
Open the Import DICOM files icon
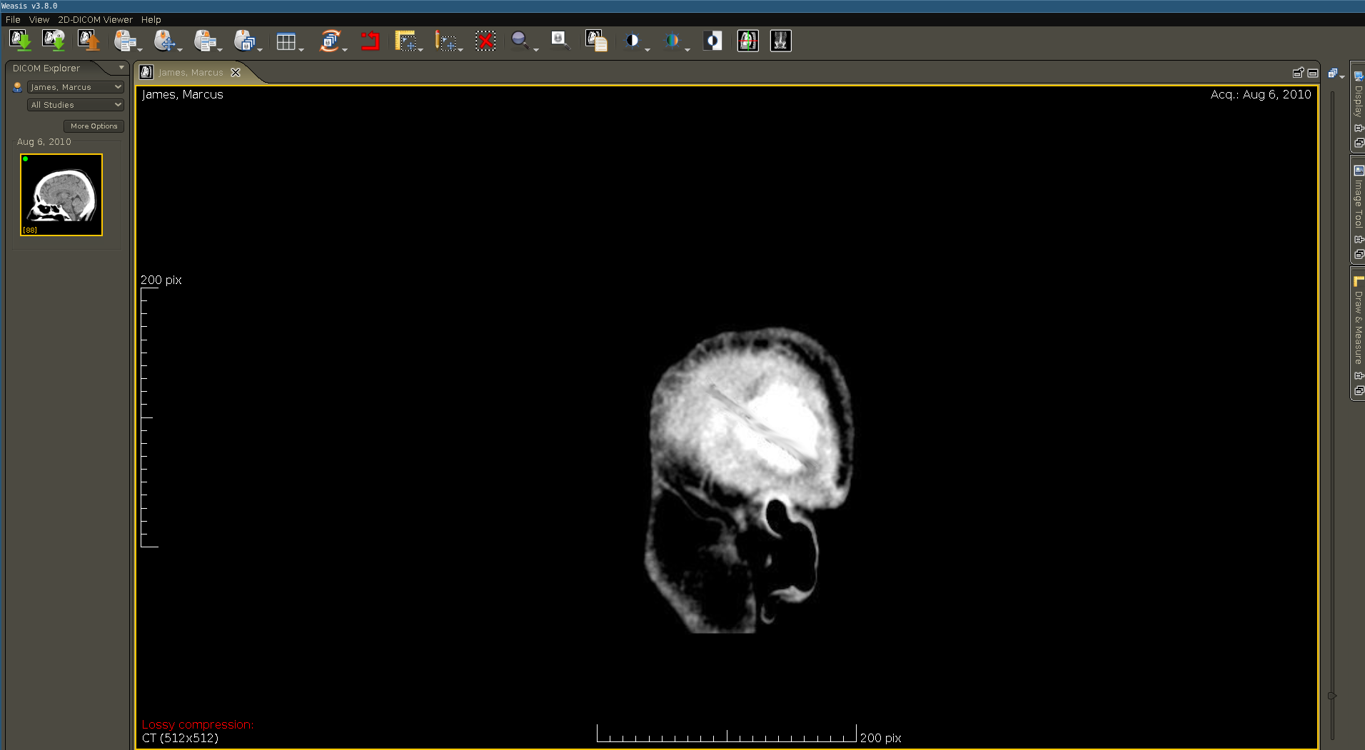[x=21, y=41]
